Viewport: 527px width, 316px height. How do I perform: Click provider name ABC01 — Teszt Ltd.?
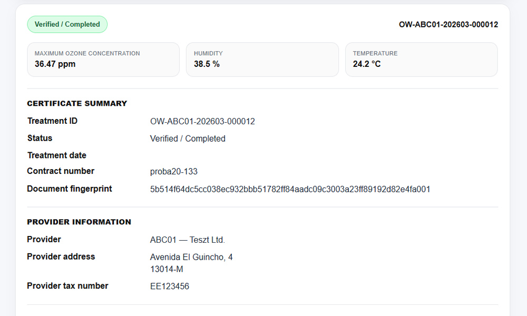click(x=188, y=240)
